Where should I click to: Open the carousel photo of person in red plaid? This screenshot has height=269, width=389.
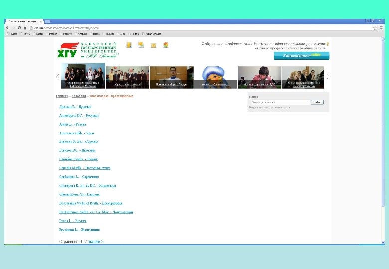coord(259,77)
